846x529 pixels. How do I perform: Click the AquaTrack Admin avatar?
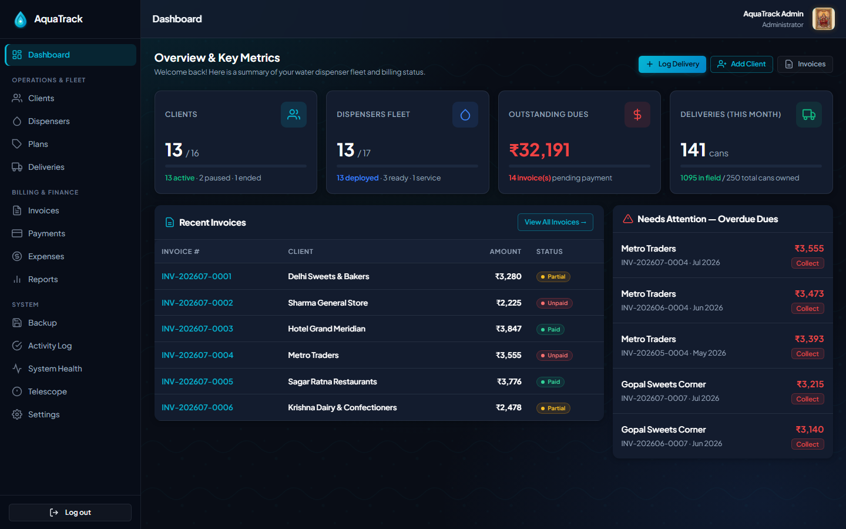(823, 19)
